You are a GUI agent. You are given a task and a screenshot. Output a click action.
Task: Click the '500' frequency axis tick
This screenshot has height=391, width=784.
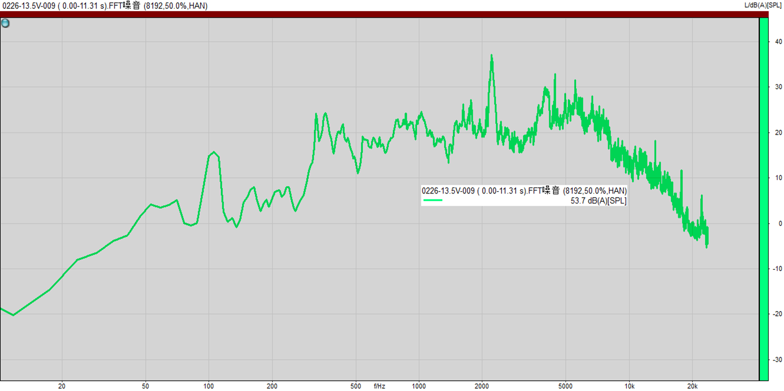[356, 386]
